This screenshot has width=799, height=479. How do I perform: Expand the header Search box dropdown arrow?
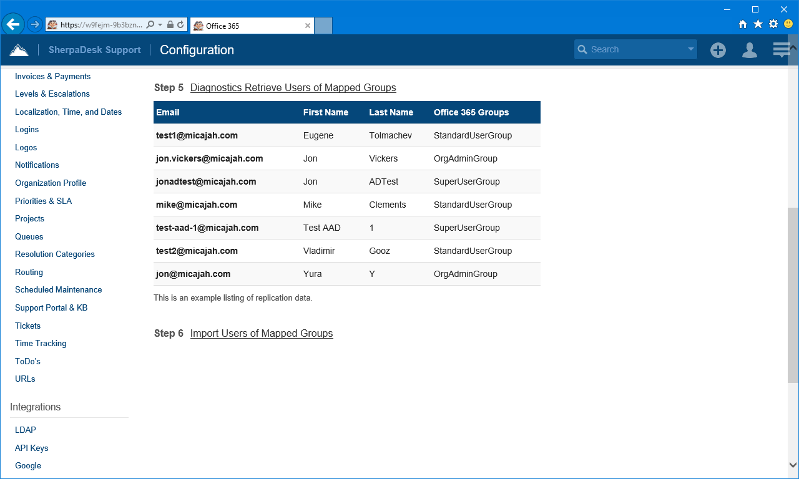point(690,49)
